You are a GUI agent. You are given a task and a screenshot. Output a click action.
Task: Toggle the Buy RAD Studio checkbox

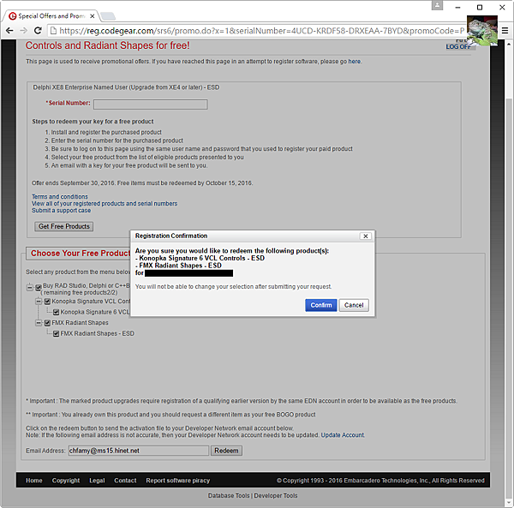coord(39,288)
